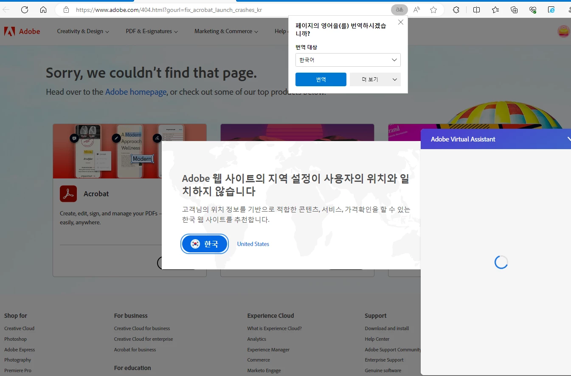The width and height of the screenshot is (571, 376).
Task: Open the PDF & E-signatures menu
Action: pyautogui.click(x=152, y=31)
